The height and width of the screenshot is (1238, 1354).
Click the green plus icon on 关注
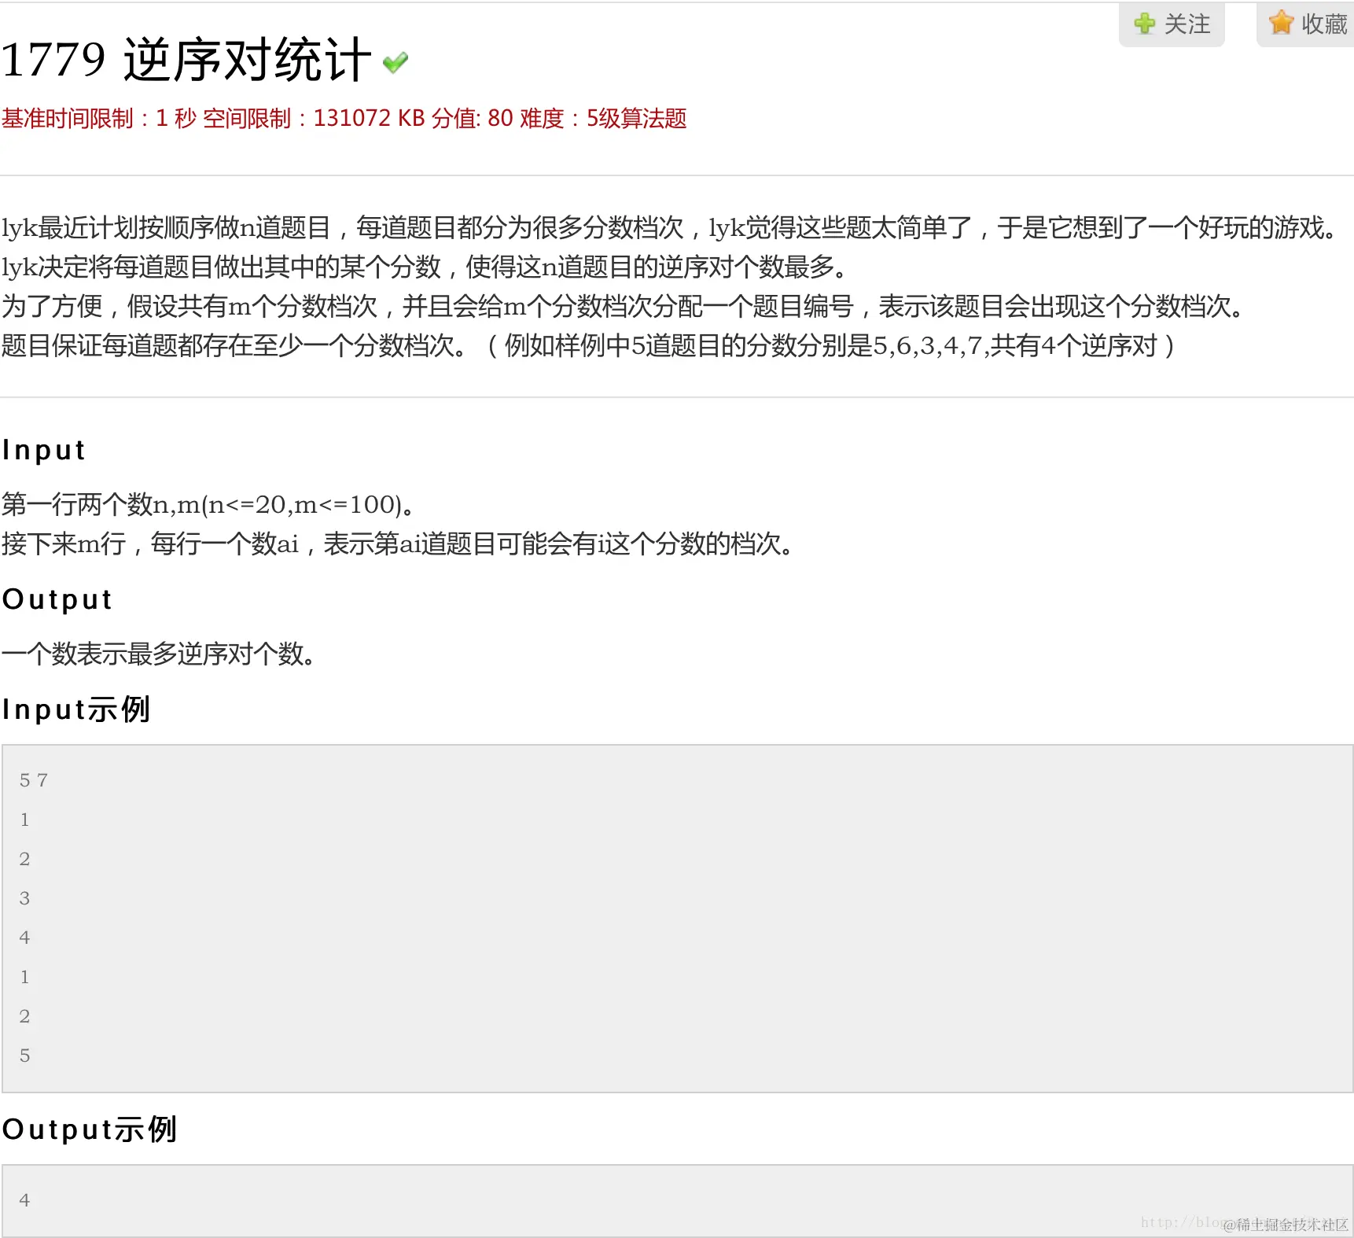click(x=1145, y=24)
